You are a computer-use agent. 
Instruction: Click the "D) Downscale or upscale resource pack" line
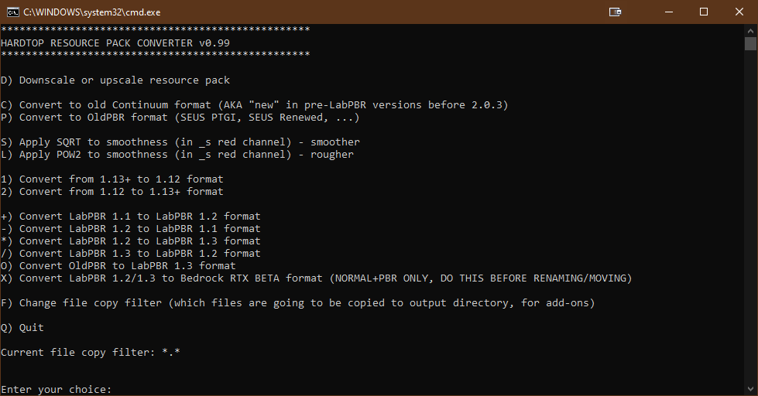115,80
